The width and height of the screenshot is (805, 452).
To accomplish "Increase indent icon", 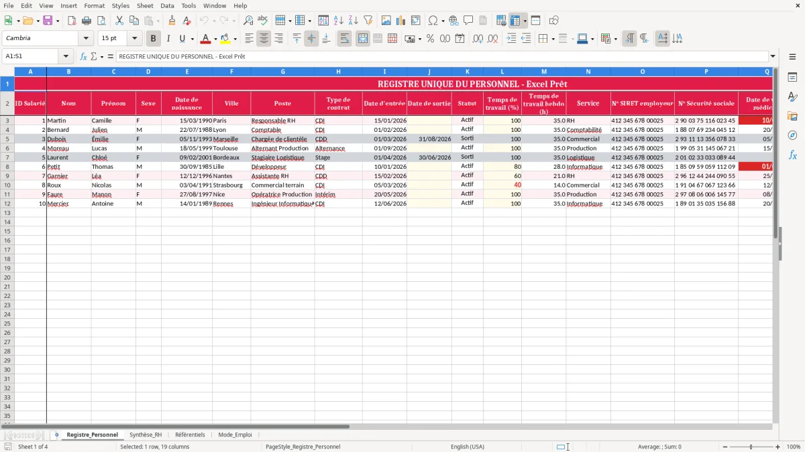I will [511, 39].
